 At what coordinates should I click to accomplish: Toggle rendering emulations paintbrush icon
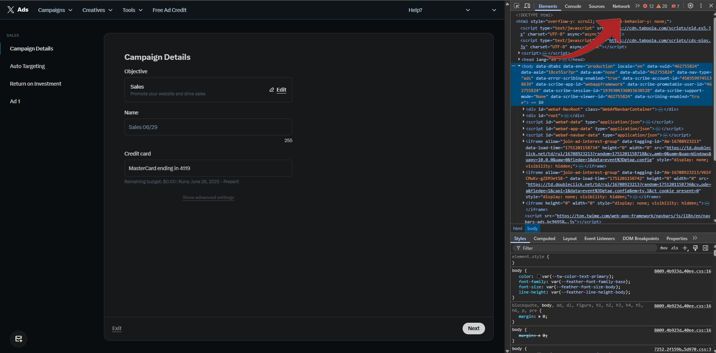pos(695,248)
